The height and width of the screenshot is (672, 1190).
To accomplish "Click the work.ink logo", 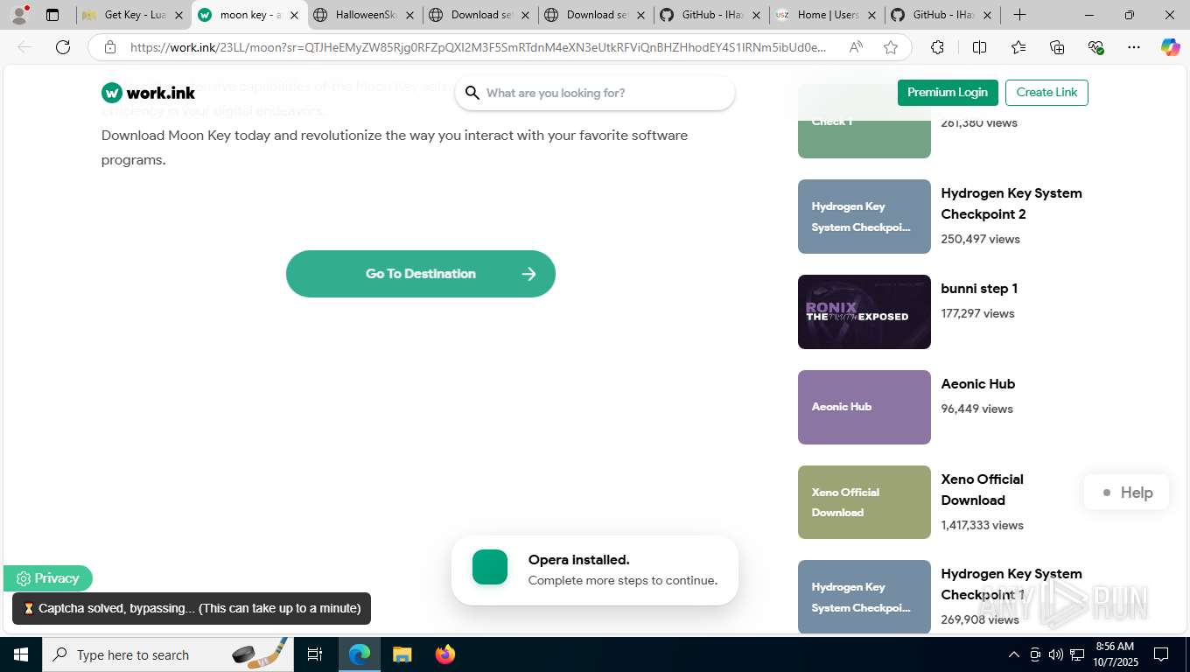I will 148,93.
